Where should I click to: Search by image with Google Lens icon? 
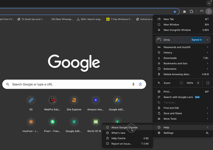pos(140,84)
